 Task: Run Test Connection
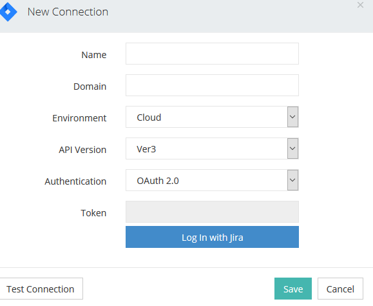pos(41,289)
